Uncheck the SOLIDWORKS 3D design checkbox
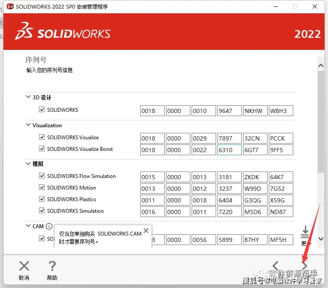The width and height of the screenshot is (328, 288). 42,110
